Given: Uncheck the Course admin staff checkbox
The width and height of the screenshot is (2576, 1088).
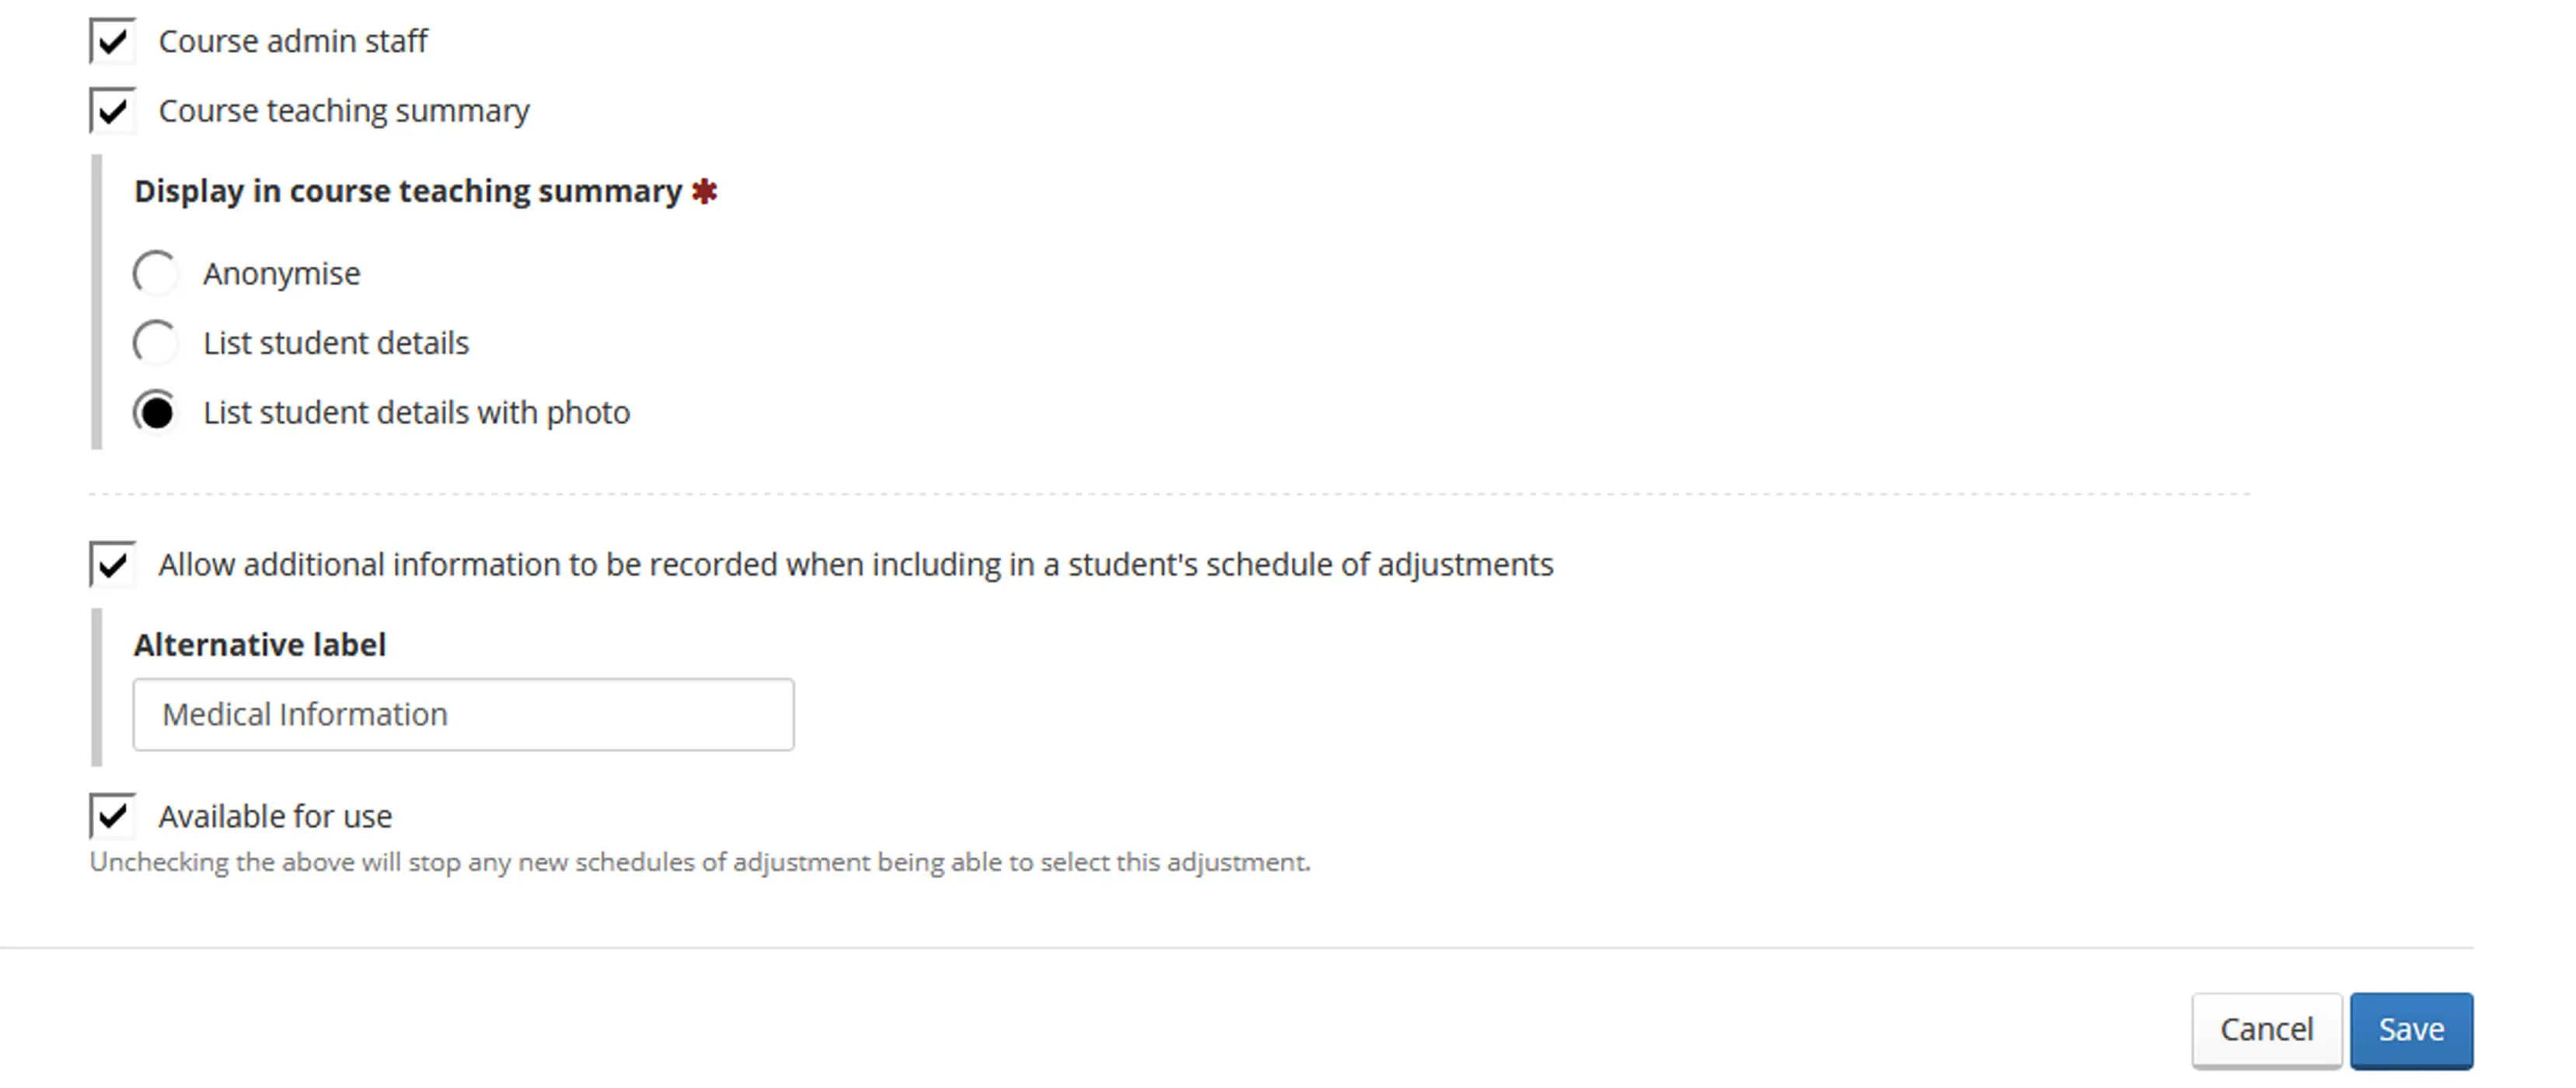Looking at the screenshot, I should click(x=113, y=41).
